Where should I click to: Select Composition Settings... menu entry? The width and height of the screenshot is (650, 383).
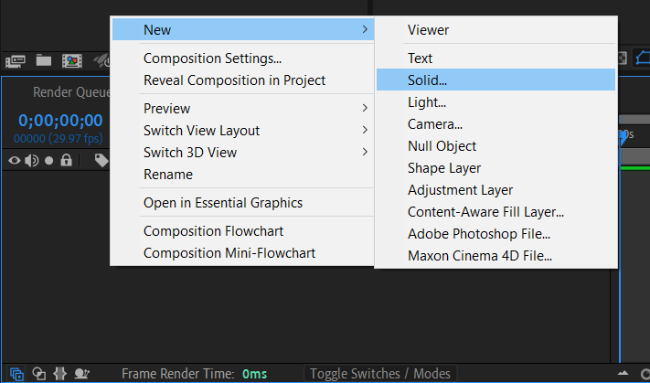click(x=212, y=59)
